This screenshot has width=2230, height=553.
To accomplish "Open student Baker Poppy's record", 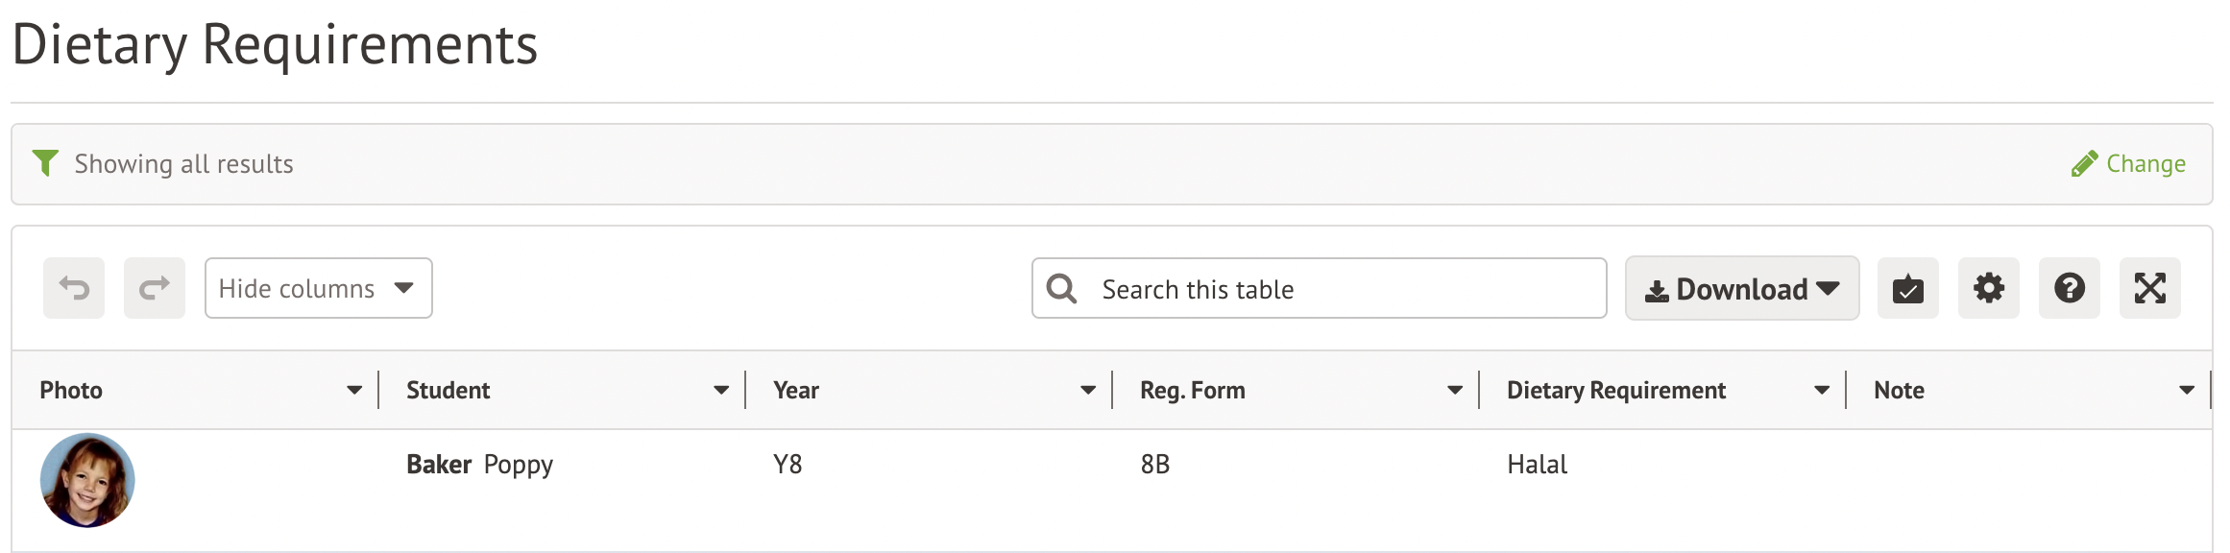I will pos(479,465).
